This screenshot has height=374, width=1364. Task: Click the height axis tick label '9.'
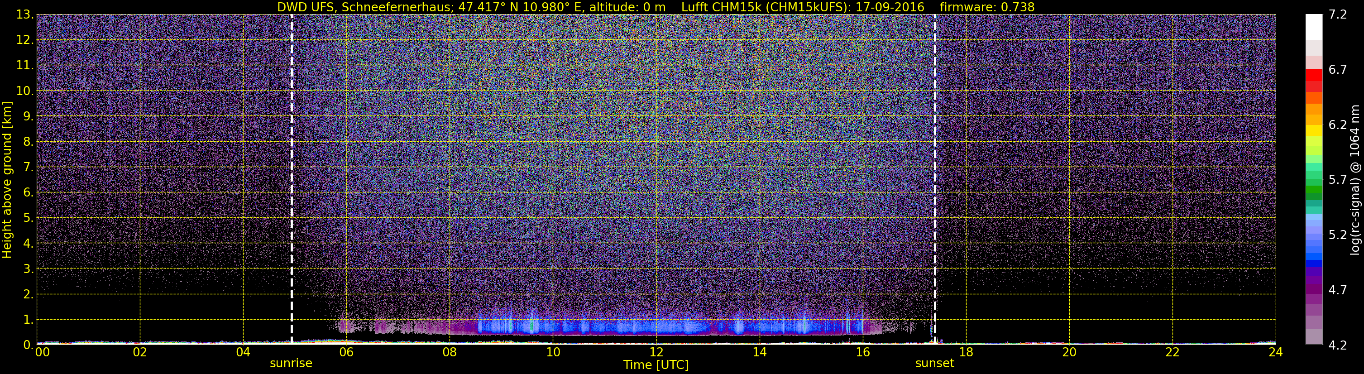click(x=29, y=116)
